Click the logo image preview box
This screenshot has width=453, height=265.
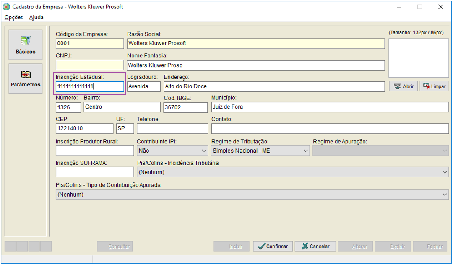pos(418,58)
